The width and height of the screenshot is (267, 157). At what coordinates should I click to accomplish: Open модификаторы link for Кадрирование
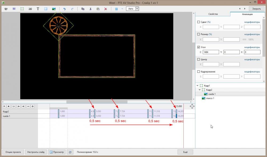coord(252,72)
